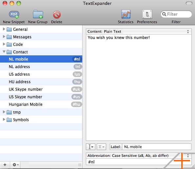This screenshot has width=195, height=169.
Task: Close the TextExpander window
Action: pyautogui.click(x=5, y=3)
